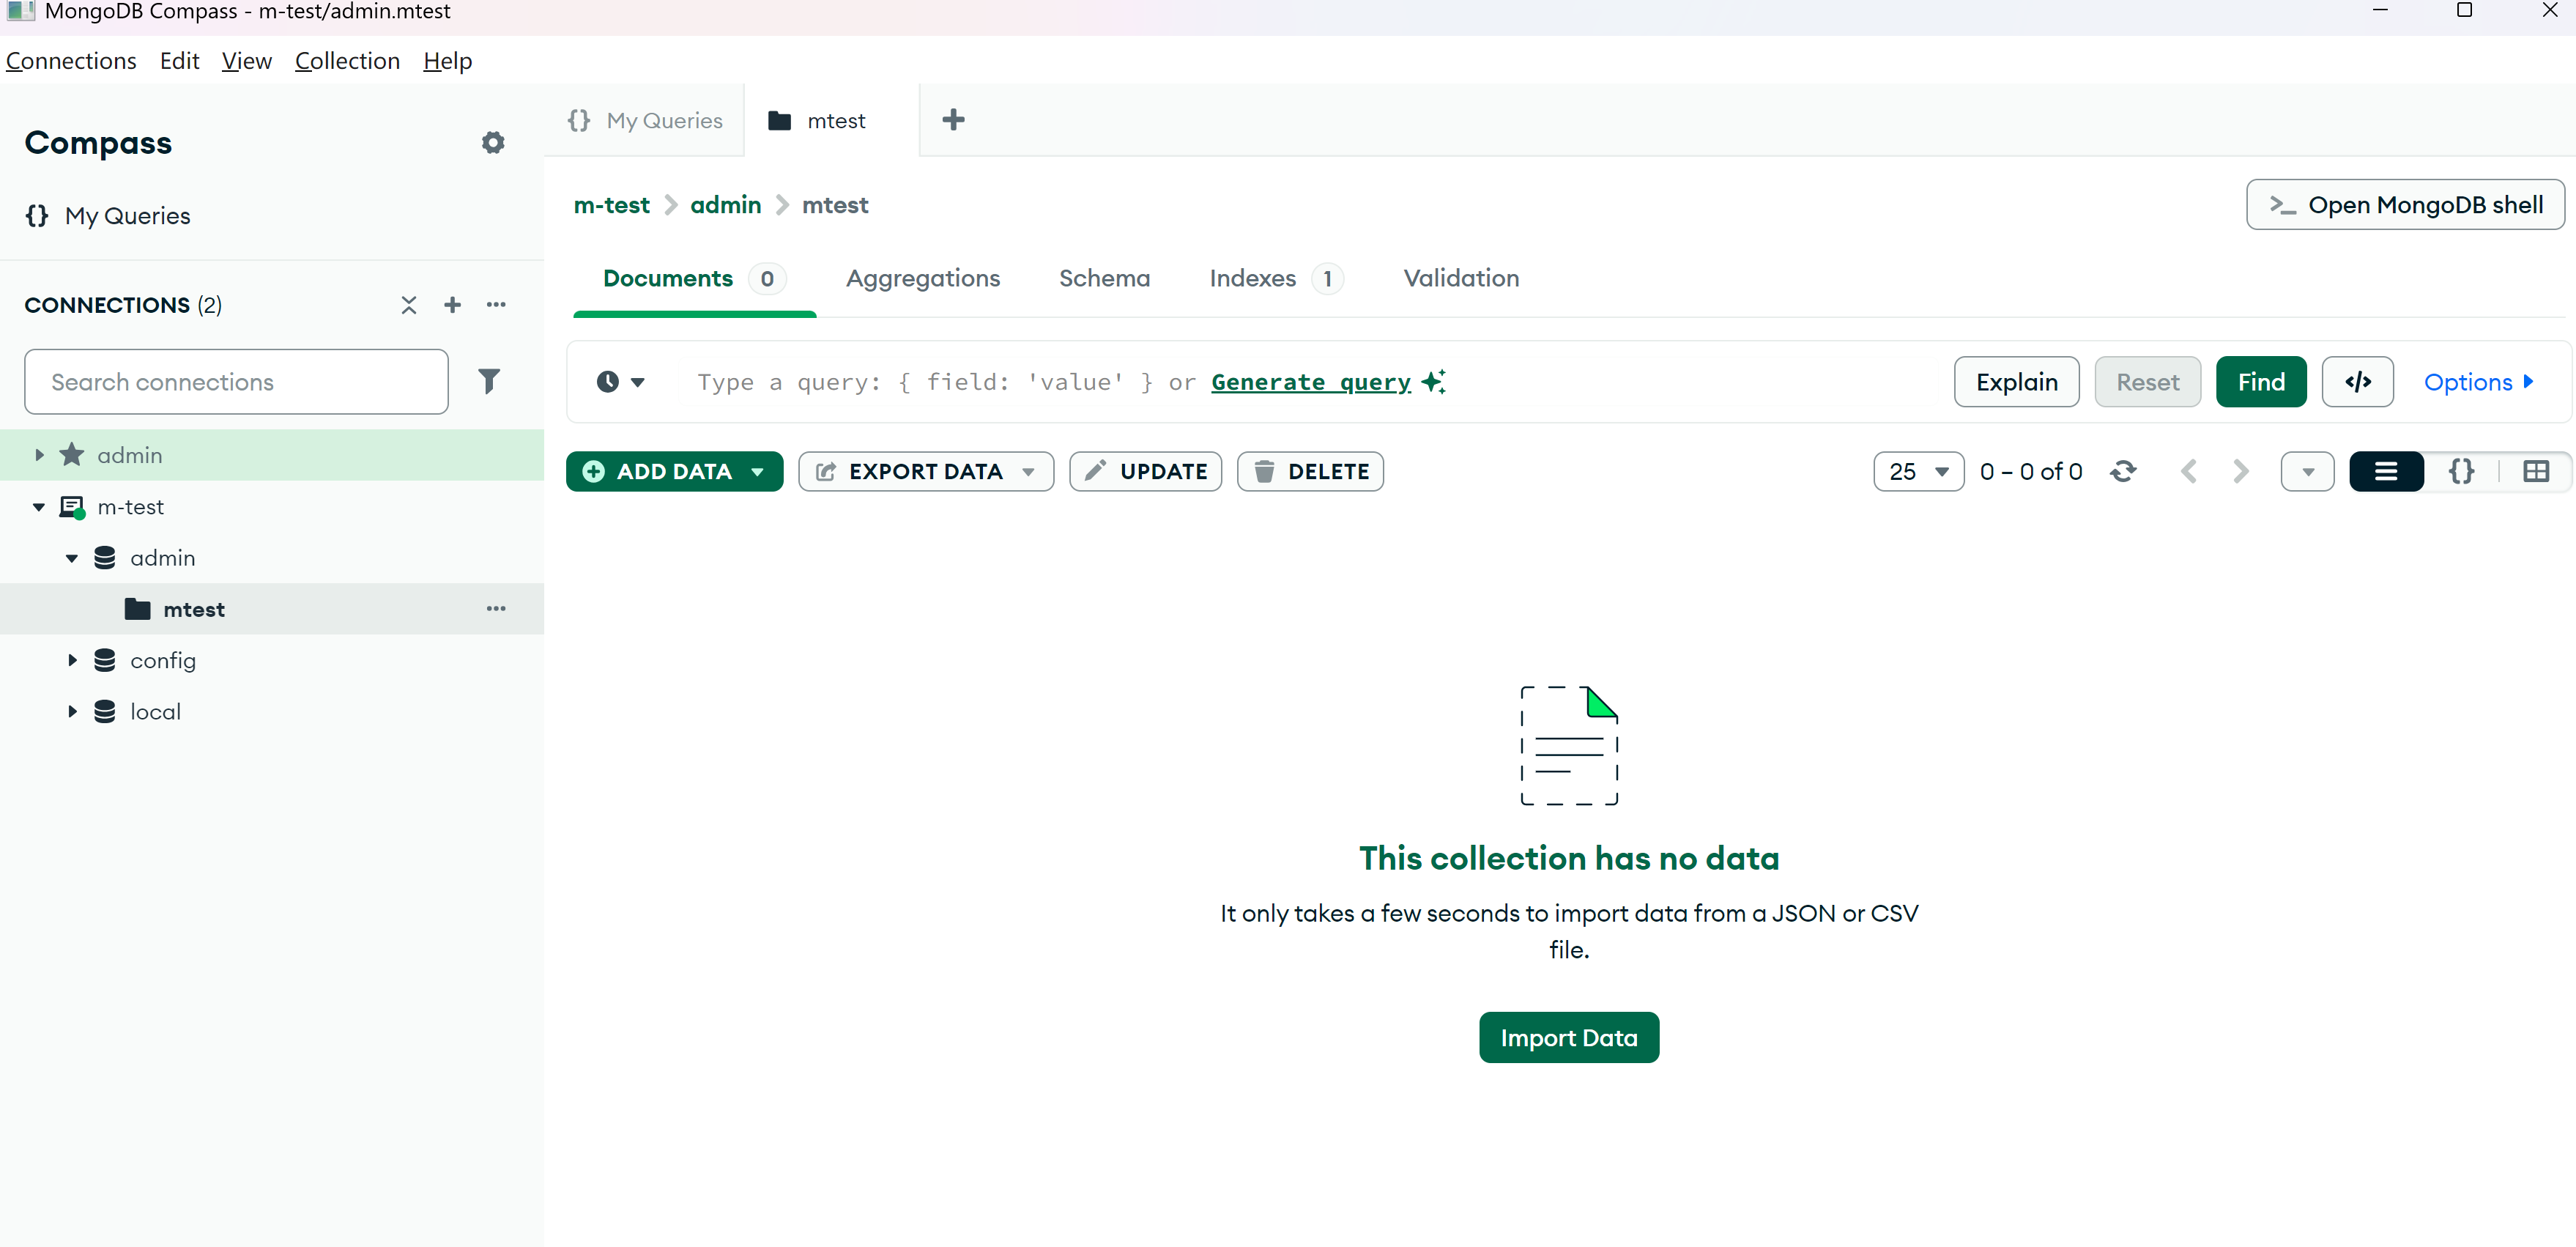Click the Import Data button
The image size is (2576, 1247).
click(1568, 1037)
